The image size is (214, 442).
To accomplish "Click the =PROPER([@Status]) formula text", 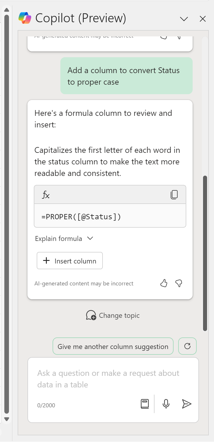I will point(81,216).
